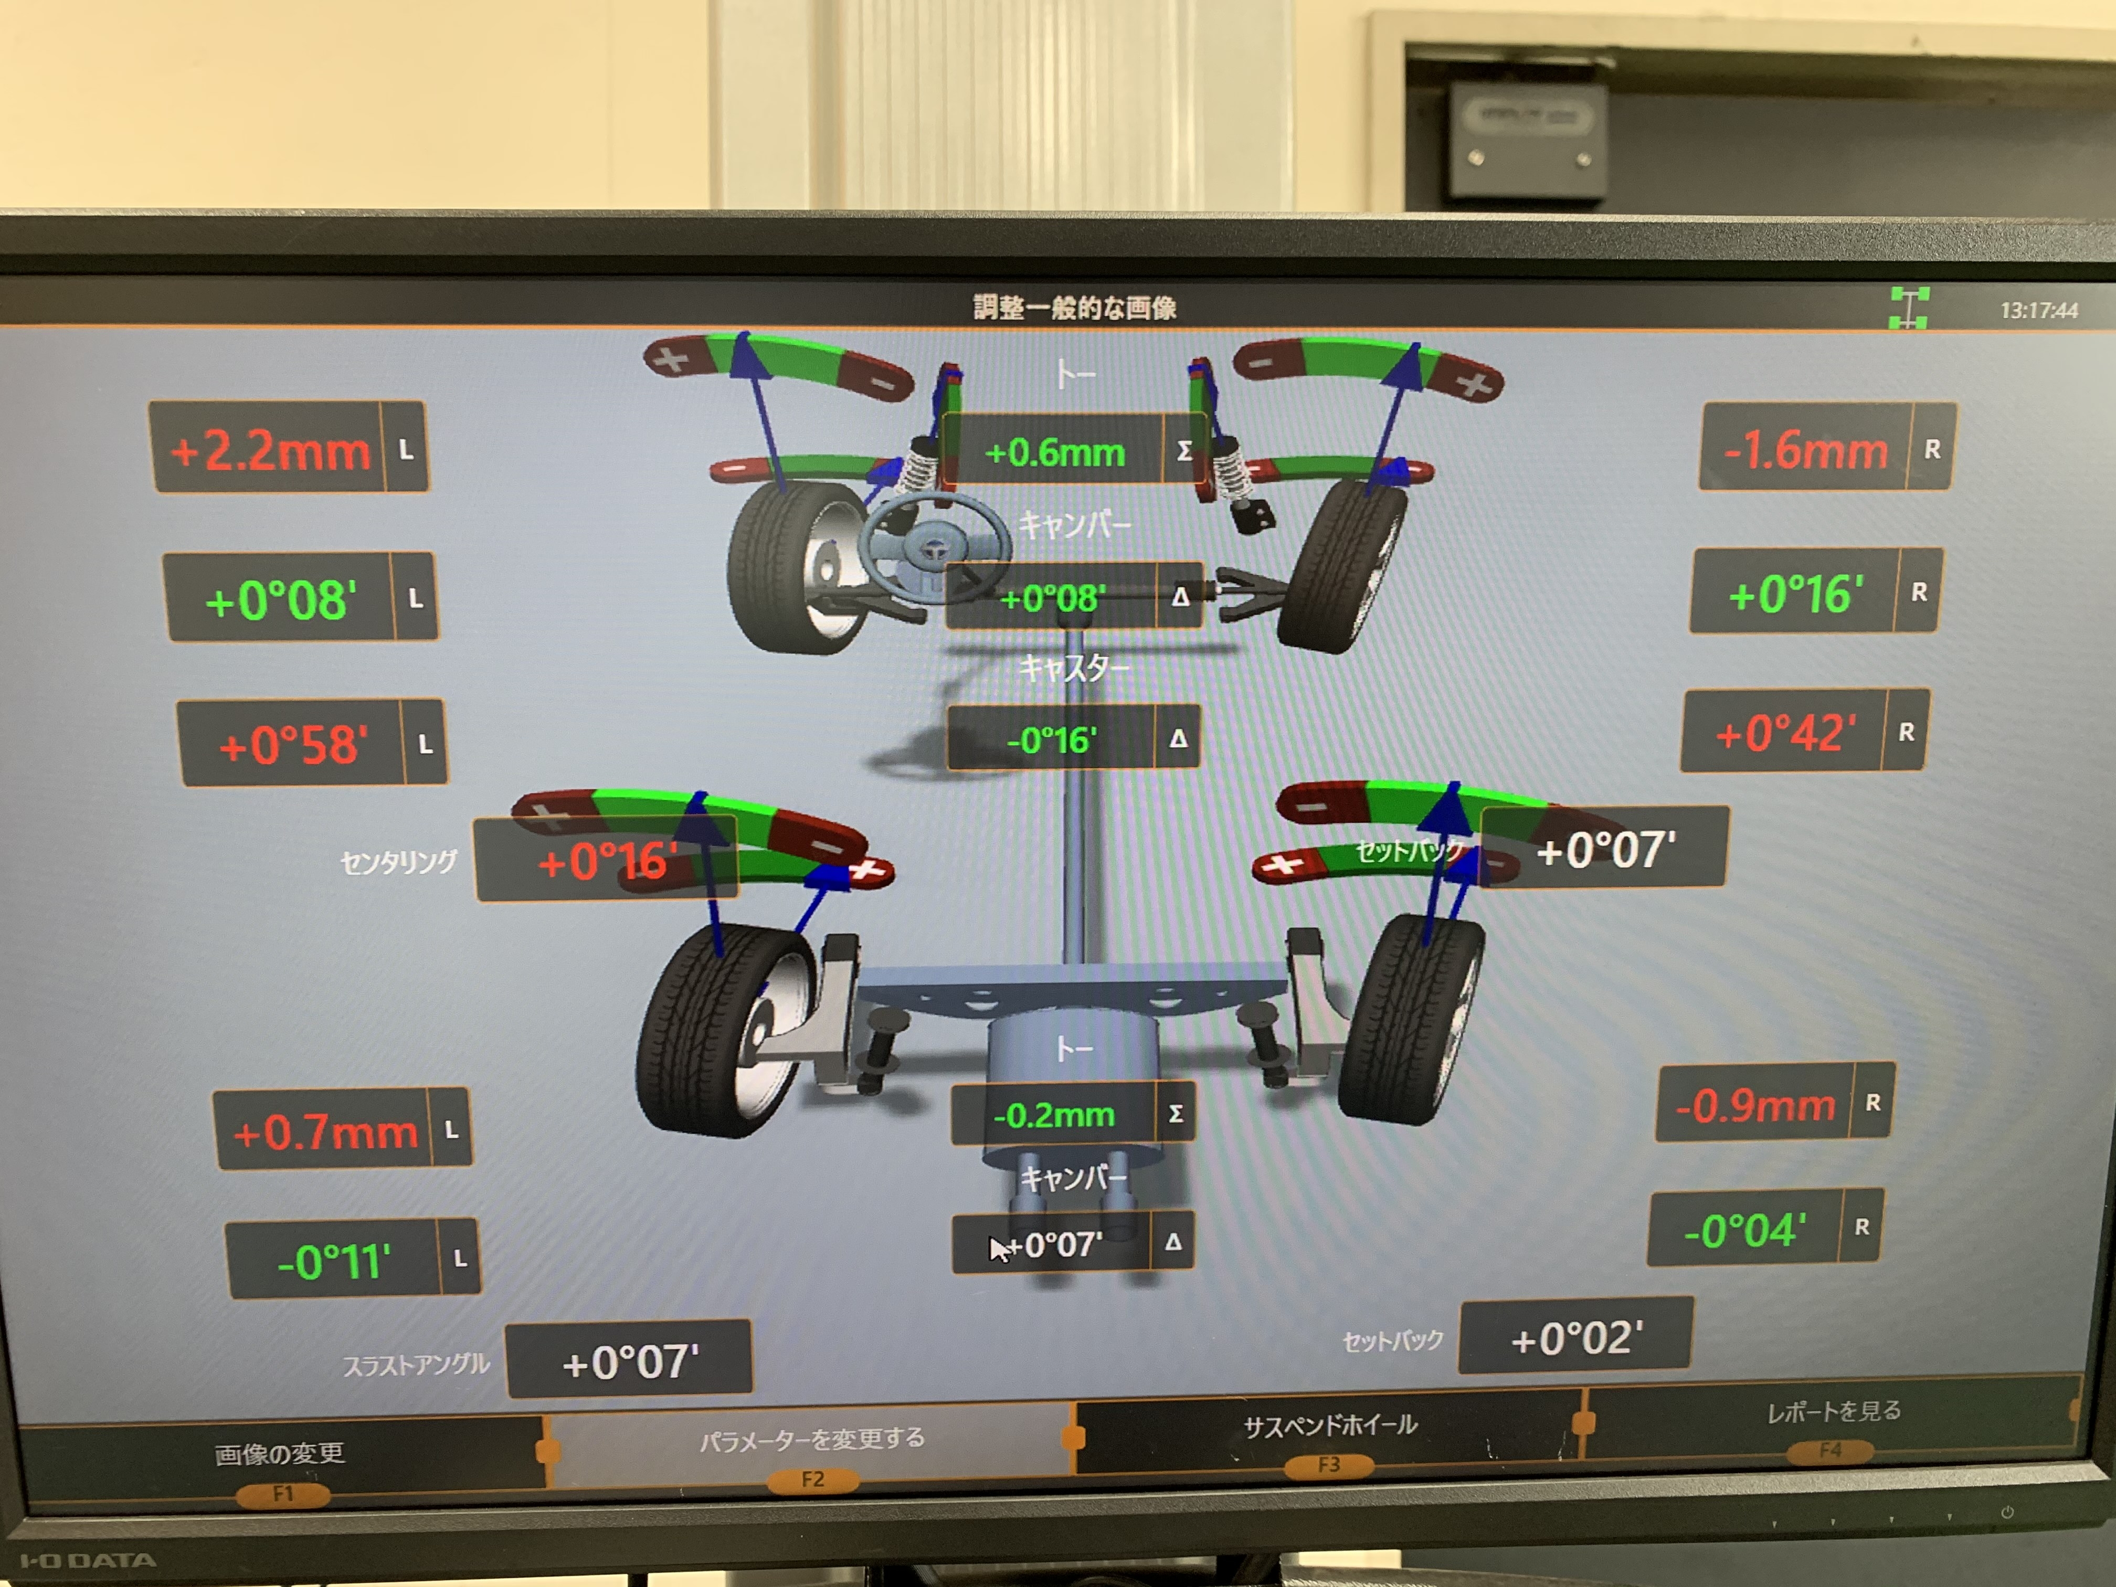Click front right toe R indicator
Image resolution: width=2116 pixels, height=1587 pixels.
pos(1931,450)
